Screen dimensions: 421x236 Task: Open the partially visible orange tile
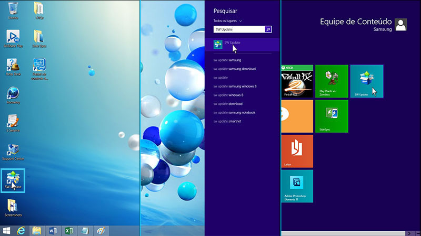(x=297, y=116)
